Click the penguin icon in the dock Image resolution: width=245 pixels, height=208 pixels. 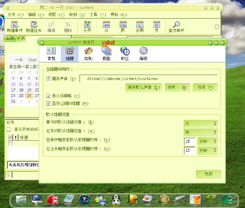tap(116, 199)
